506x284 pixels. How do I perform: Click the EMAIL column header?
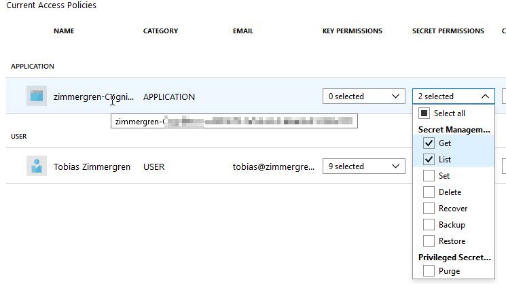click(243, 31)
